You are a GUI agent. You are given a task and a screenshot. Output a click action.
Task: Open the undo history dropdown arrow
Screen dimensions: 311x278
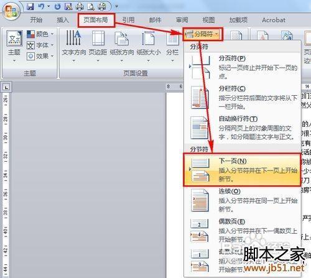(x=49, y=7)
